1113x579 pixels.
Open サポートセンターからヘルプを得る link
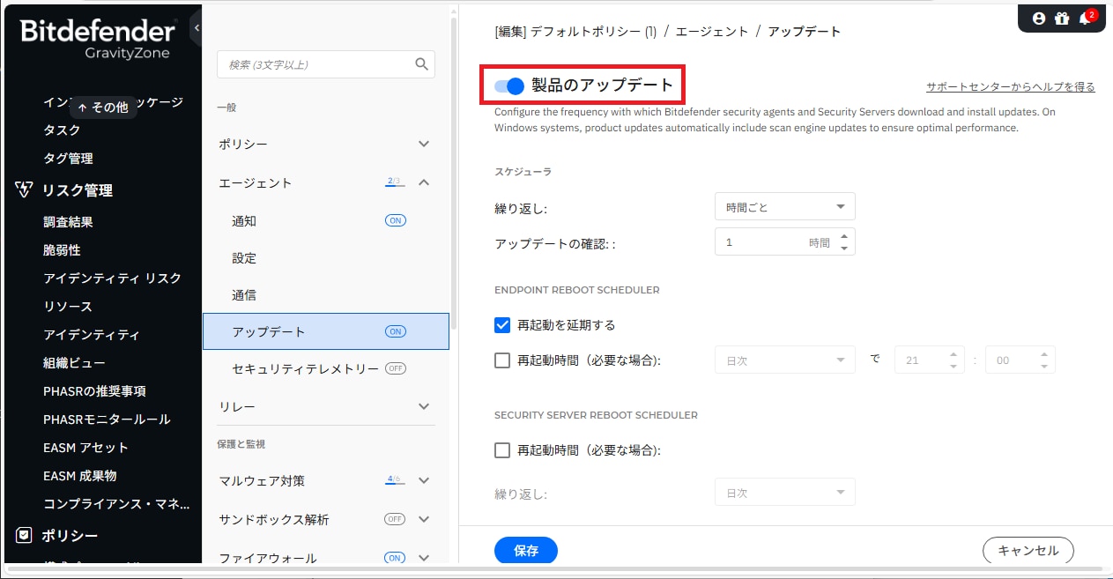[1010, 86]
